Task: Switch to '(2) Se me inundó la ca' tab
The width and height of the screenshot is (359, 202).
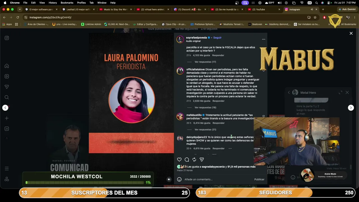Action: pos(227,9)
